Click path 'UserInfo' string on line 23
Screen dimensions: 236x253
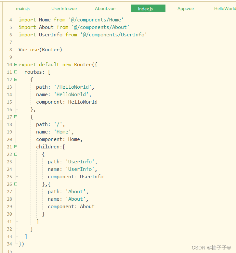(x=80, y=162)
